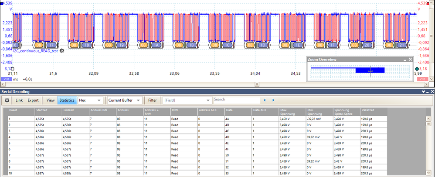Open the View menu button

(x=51, y=100)
